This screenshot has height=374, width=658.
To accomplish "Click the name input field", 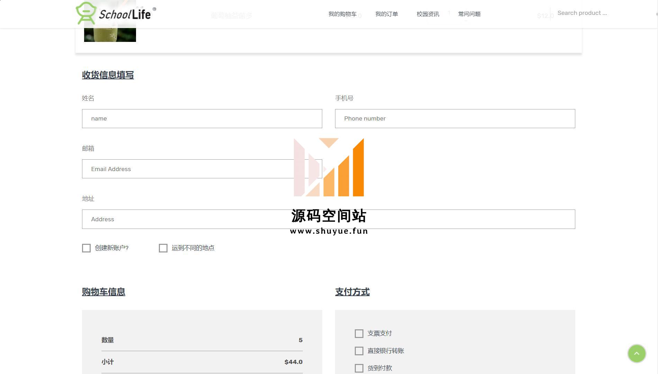I will (x=202, y=119).
